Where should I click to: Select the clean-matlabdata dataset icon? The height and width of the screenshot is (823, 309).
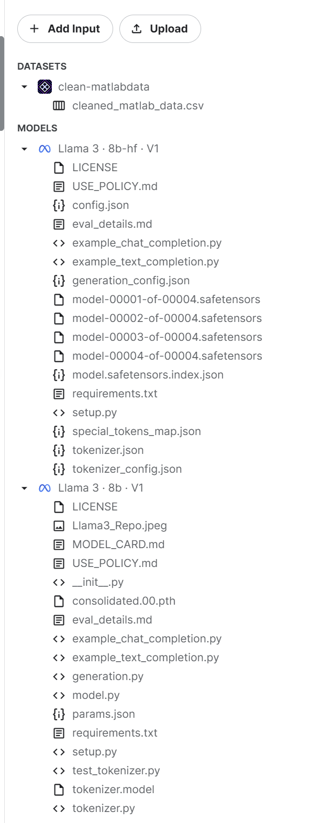44,87
